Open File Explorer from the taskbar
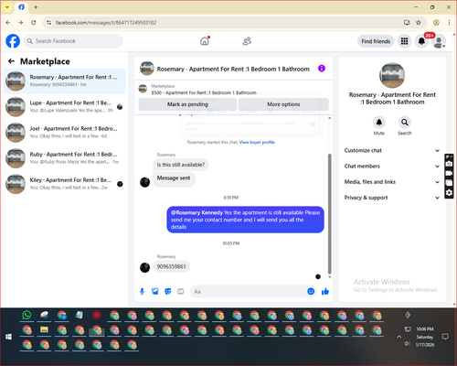Image resolution: width=457 pixels, height=366 pixels. [44, 330]
